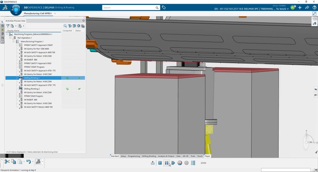Click the Copy icon in the bottom toolbar

[x=14, y=162]
